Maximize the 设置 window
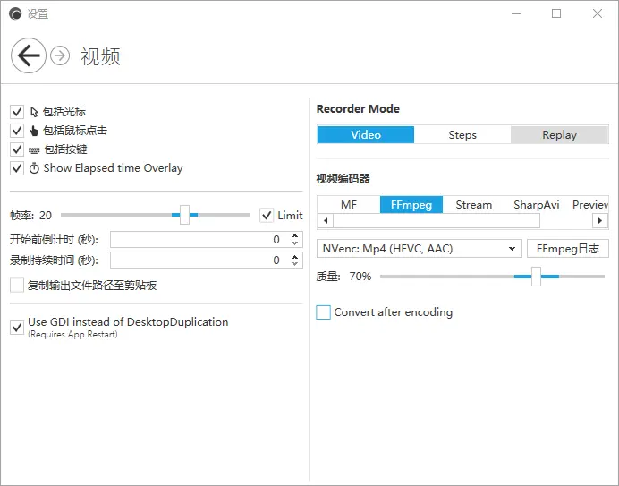The height and width of the screenshot is (486, 619). [x=556, y=13]
